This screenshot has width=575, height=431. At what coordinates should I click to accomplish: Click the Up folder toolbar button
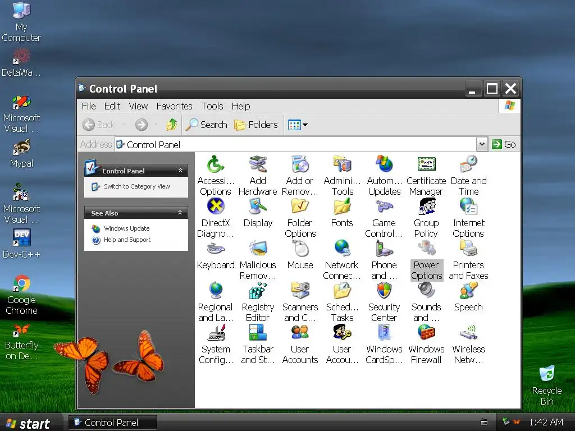pos(172,125)
